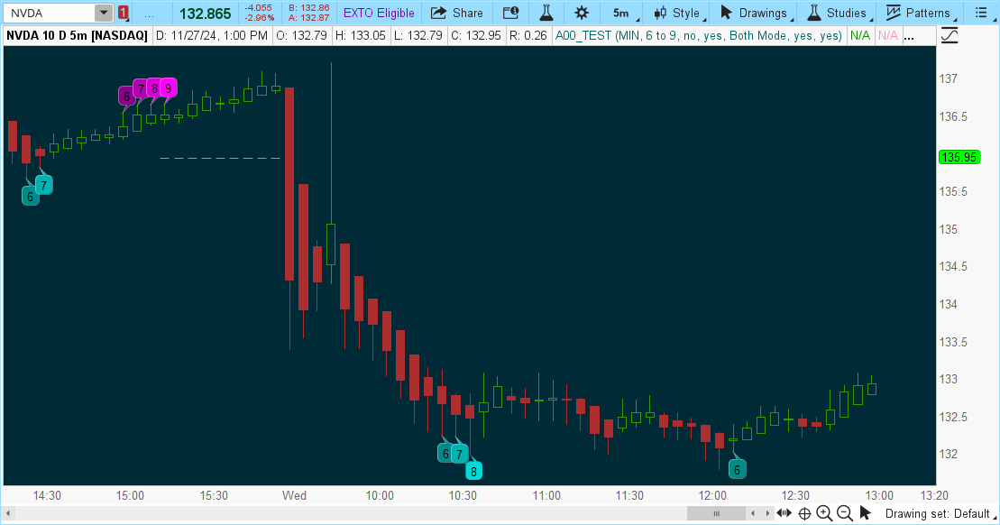Click the last price 132.865
1000x525 pixels.
pyautogui.click(x=206, y=14)
